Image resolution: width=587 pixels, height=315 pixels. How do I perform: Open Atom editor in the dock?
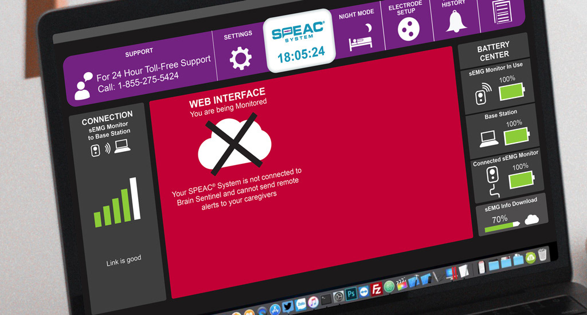click(x=389, y=286)
